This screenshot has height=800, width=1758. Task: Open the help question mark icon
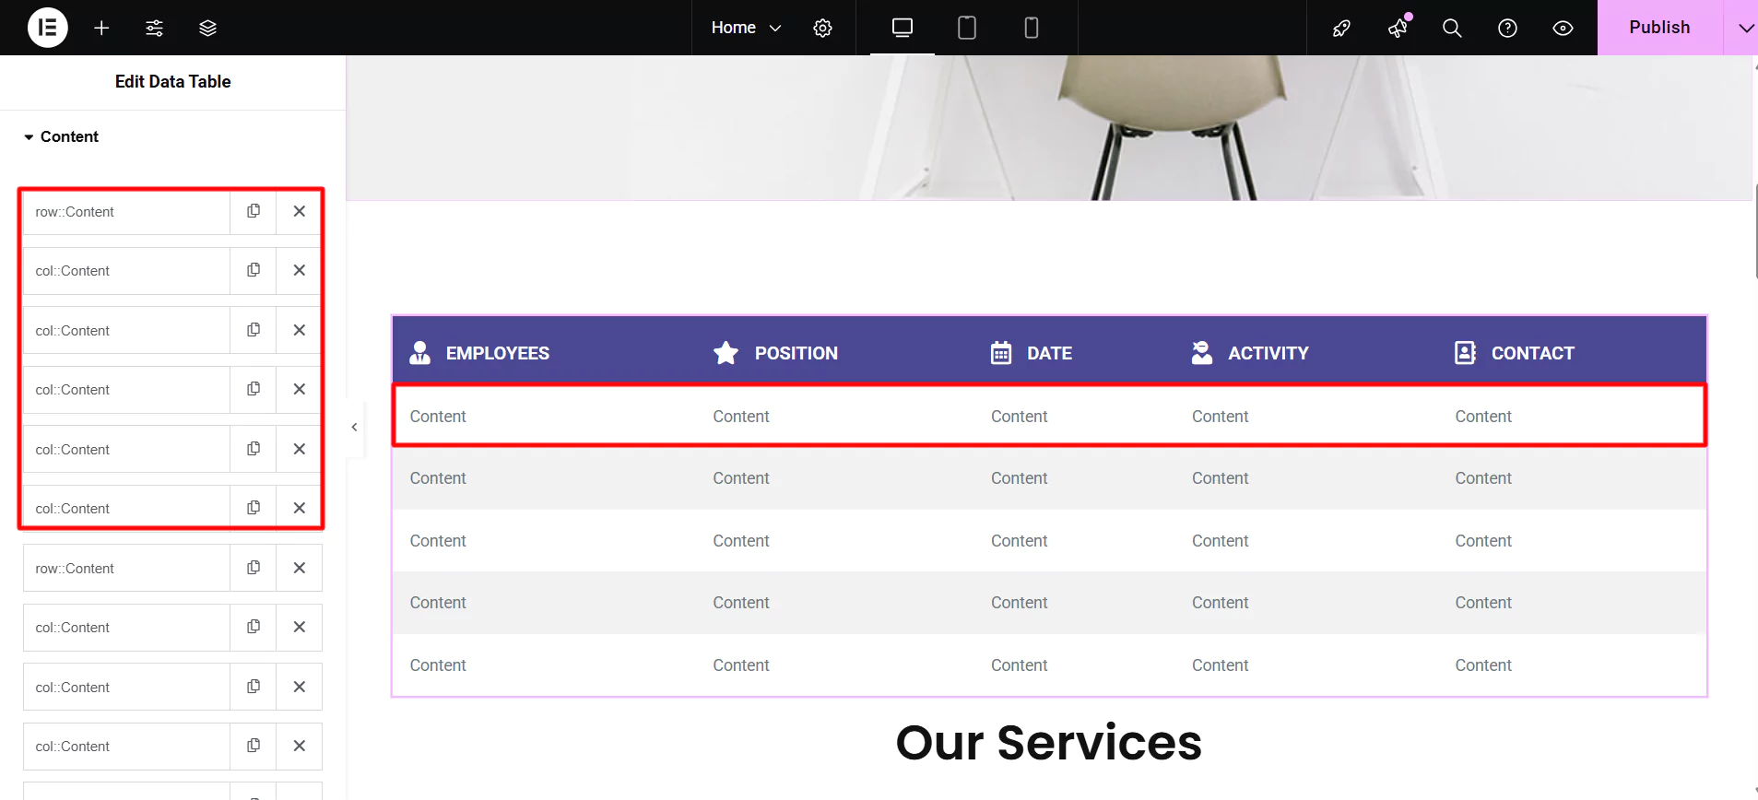(1507, 28)
